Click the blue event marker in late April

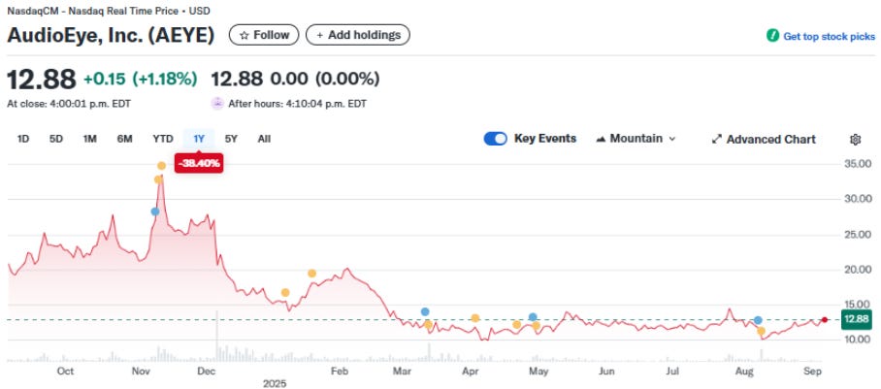pos(533,317)
